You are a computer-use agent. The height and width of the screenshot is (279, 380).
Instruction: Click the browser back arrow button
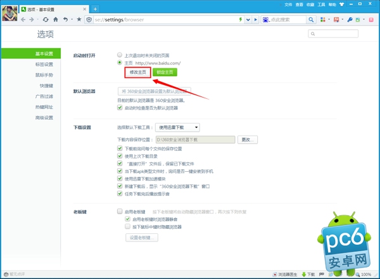point(23,20)
